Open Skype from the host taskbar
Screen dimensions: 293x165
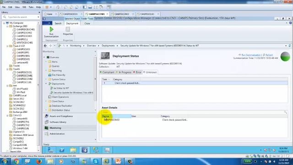pos(96,161)
